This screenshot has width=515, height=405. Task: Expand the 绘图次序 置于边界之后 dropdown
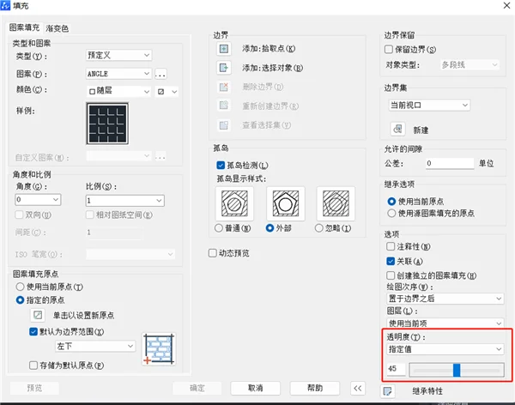coord(445,299)
